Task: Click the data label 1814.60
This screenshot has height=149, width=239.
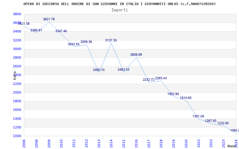Action: (x=186, y=98)
